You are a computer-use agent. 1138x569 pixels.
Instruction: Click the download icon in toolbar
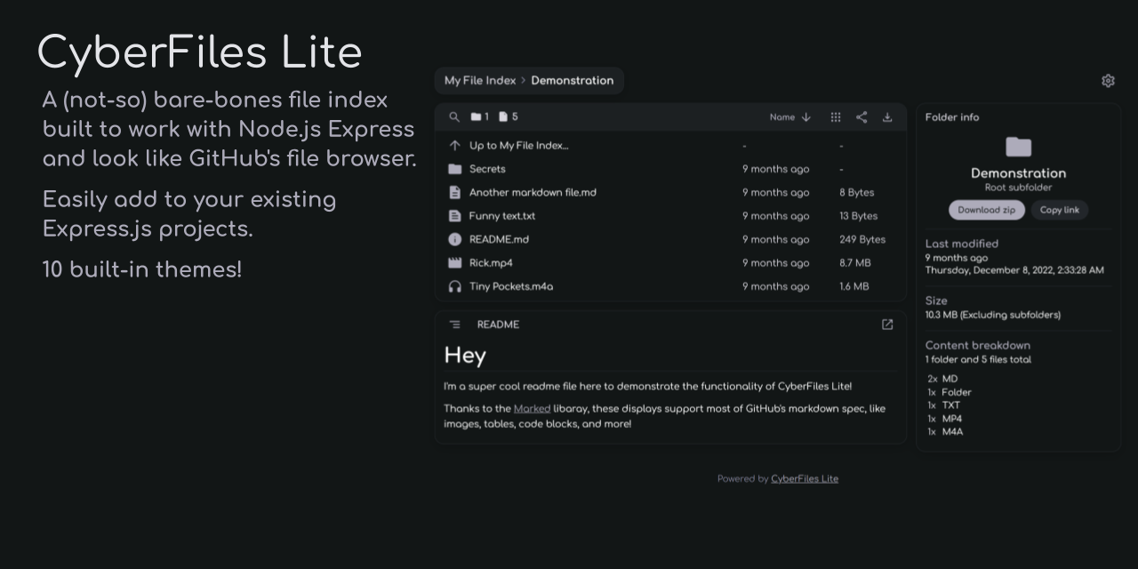pos(887,117)
